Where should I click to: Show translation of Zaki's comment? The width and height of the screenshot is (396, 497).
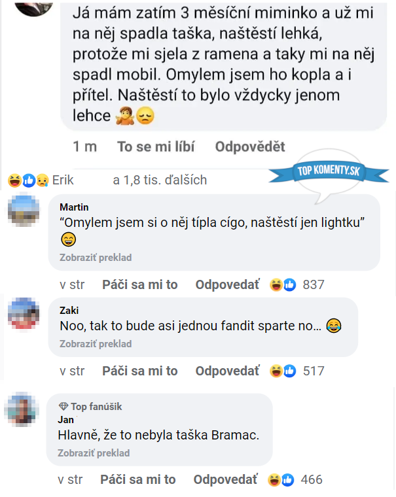click(96, 344)
